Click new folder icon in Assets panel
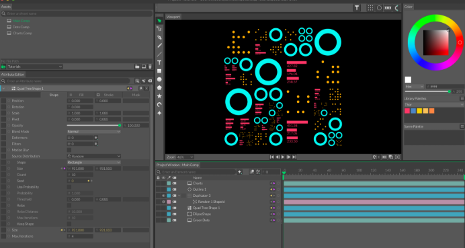This screenshot has width=465, height=248. 137,67
